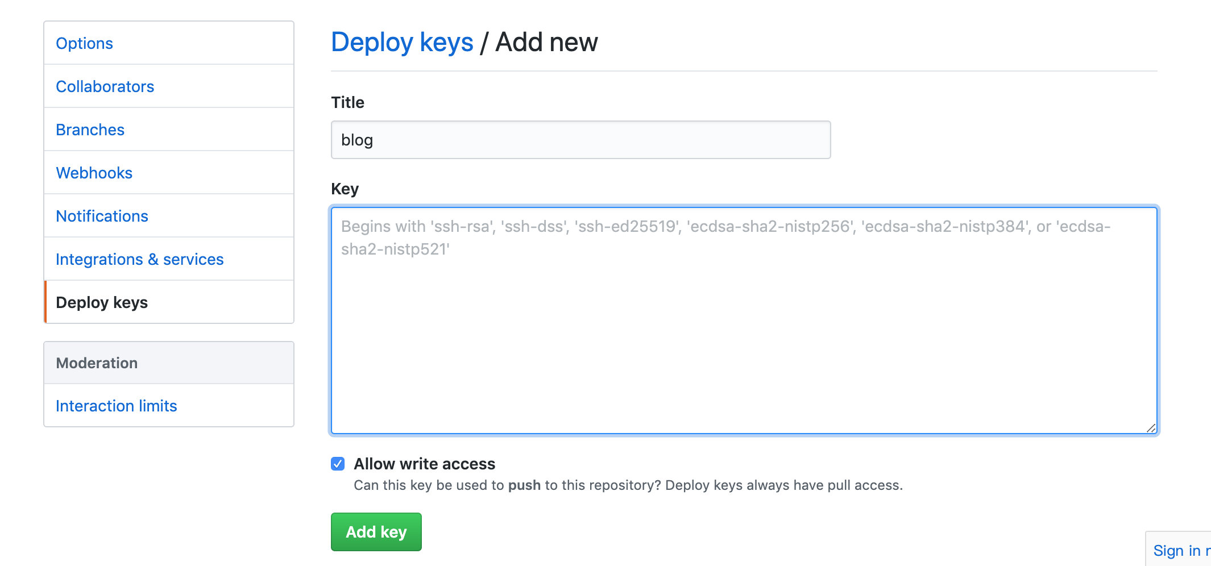Go to Collaborators settings
The height and width of the screenshot is (566, 1211).
[x=105, y=86]
